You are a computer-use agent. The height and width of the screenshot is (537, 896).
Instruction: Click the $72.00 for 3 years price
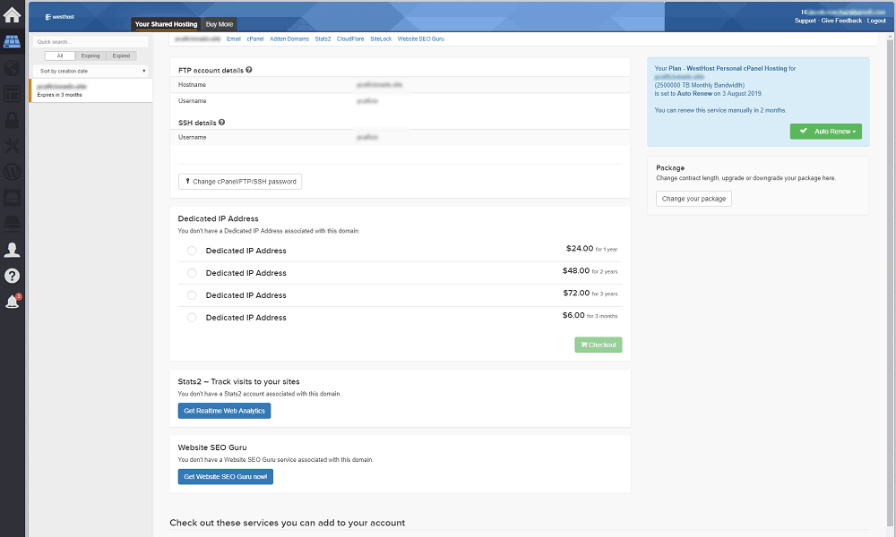point(590,294)
